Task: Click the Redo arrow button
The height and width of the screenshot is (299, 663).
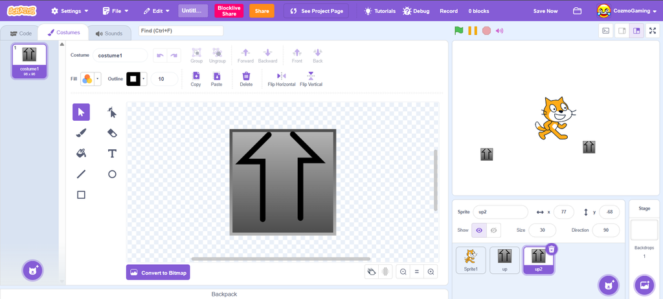Action: point(174,56)
